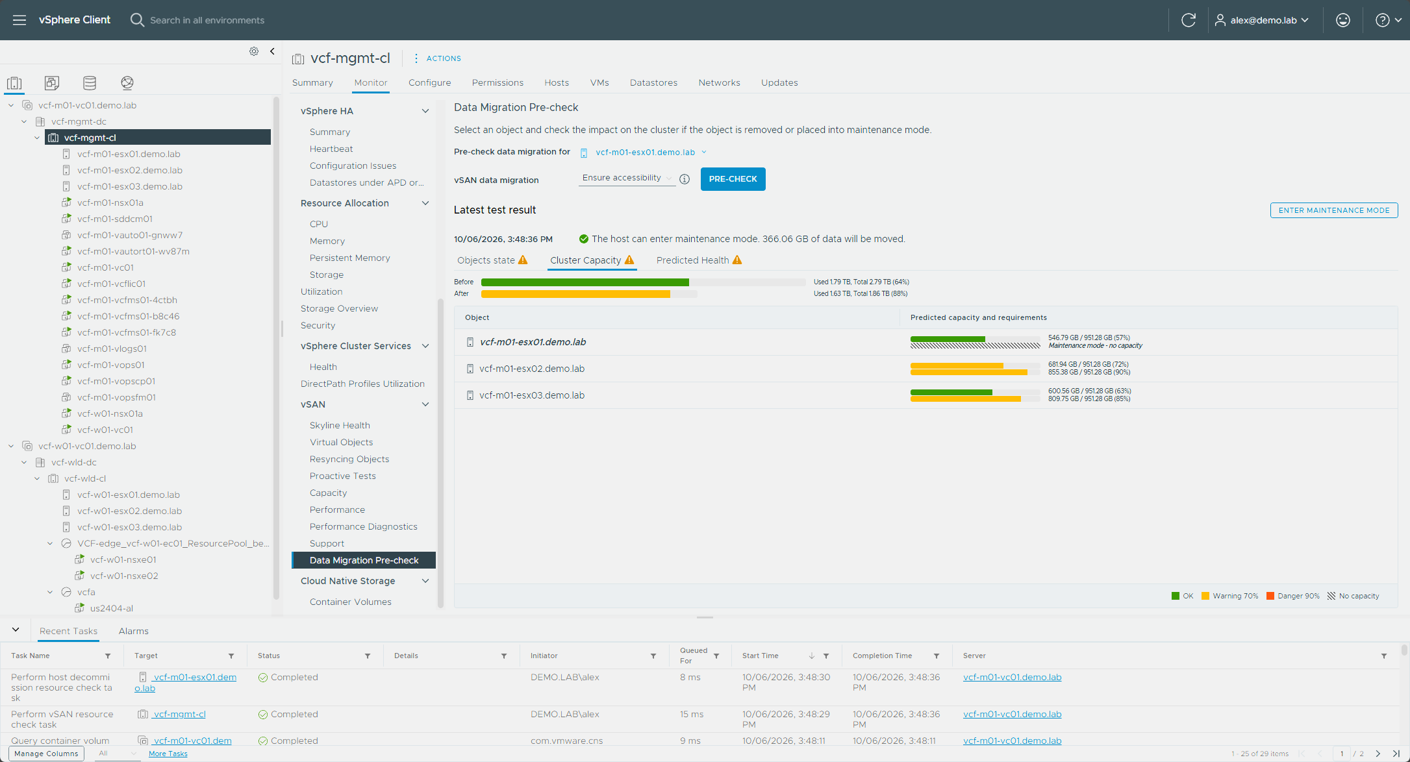Filter the Task Name column
The width and height of the screenshot is (1410, 762).
pos(108,656)
